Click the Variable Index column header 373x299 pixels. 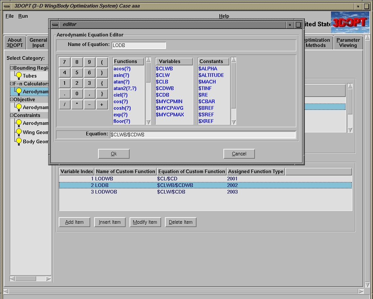76,172
